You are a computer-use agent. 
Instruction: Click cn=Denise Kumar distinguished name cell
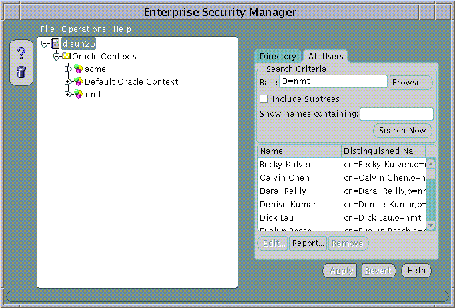click(384, 205)
